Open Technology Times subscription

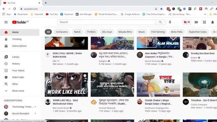20,107
